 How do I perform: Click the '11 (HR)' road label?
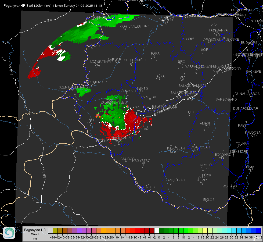point(44,172)
